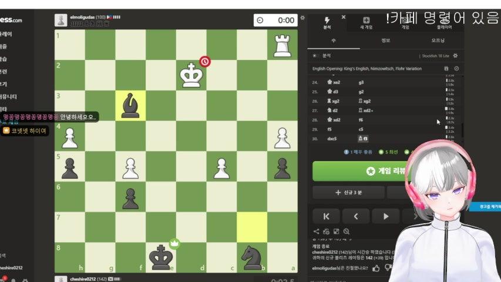Switch to the 정보 (info) sub-tab

[x=386, y=41]
